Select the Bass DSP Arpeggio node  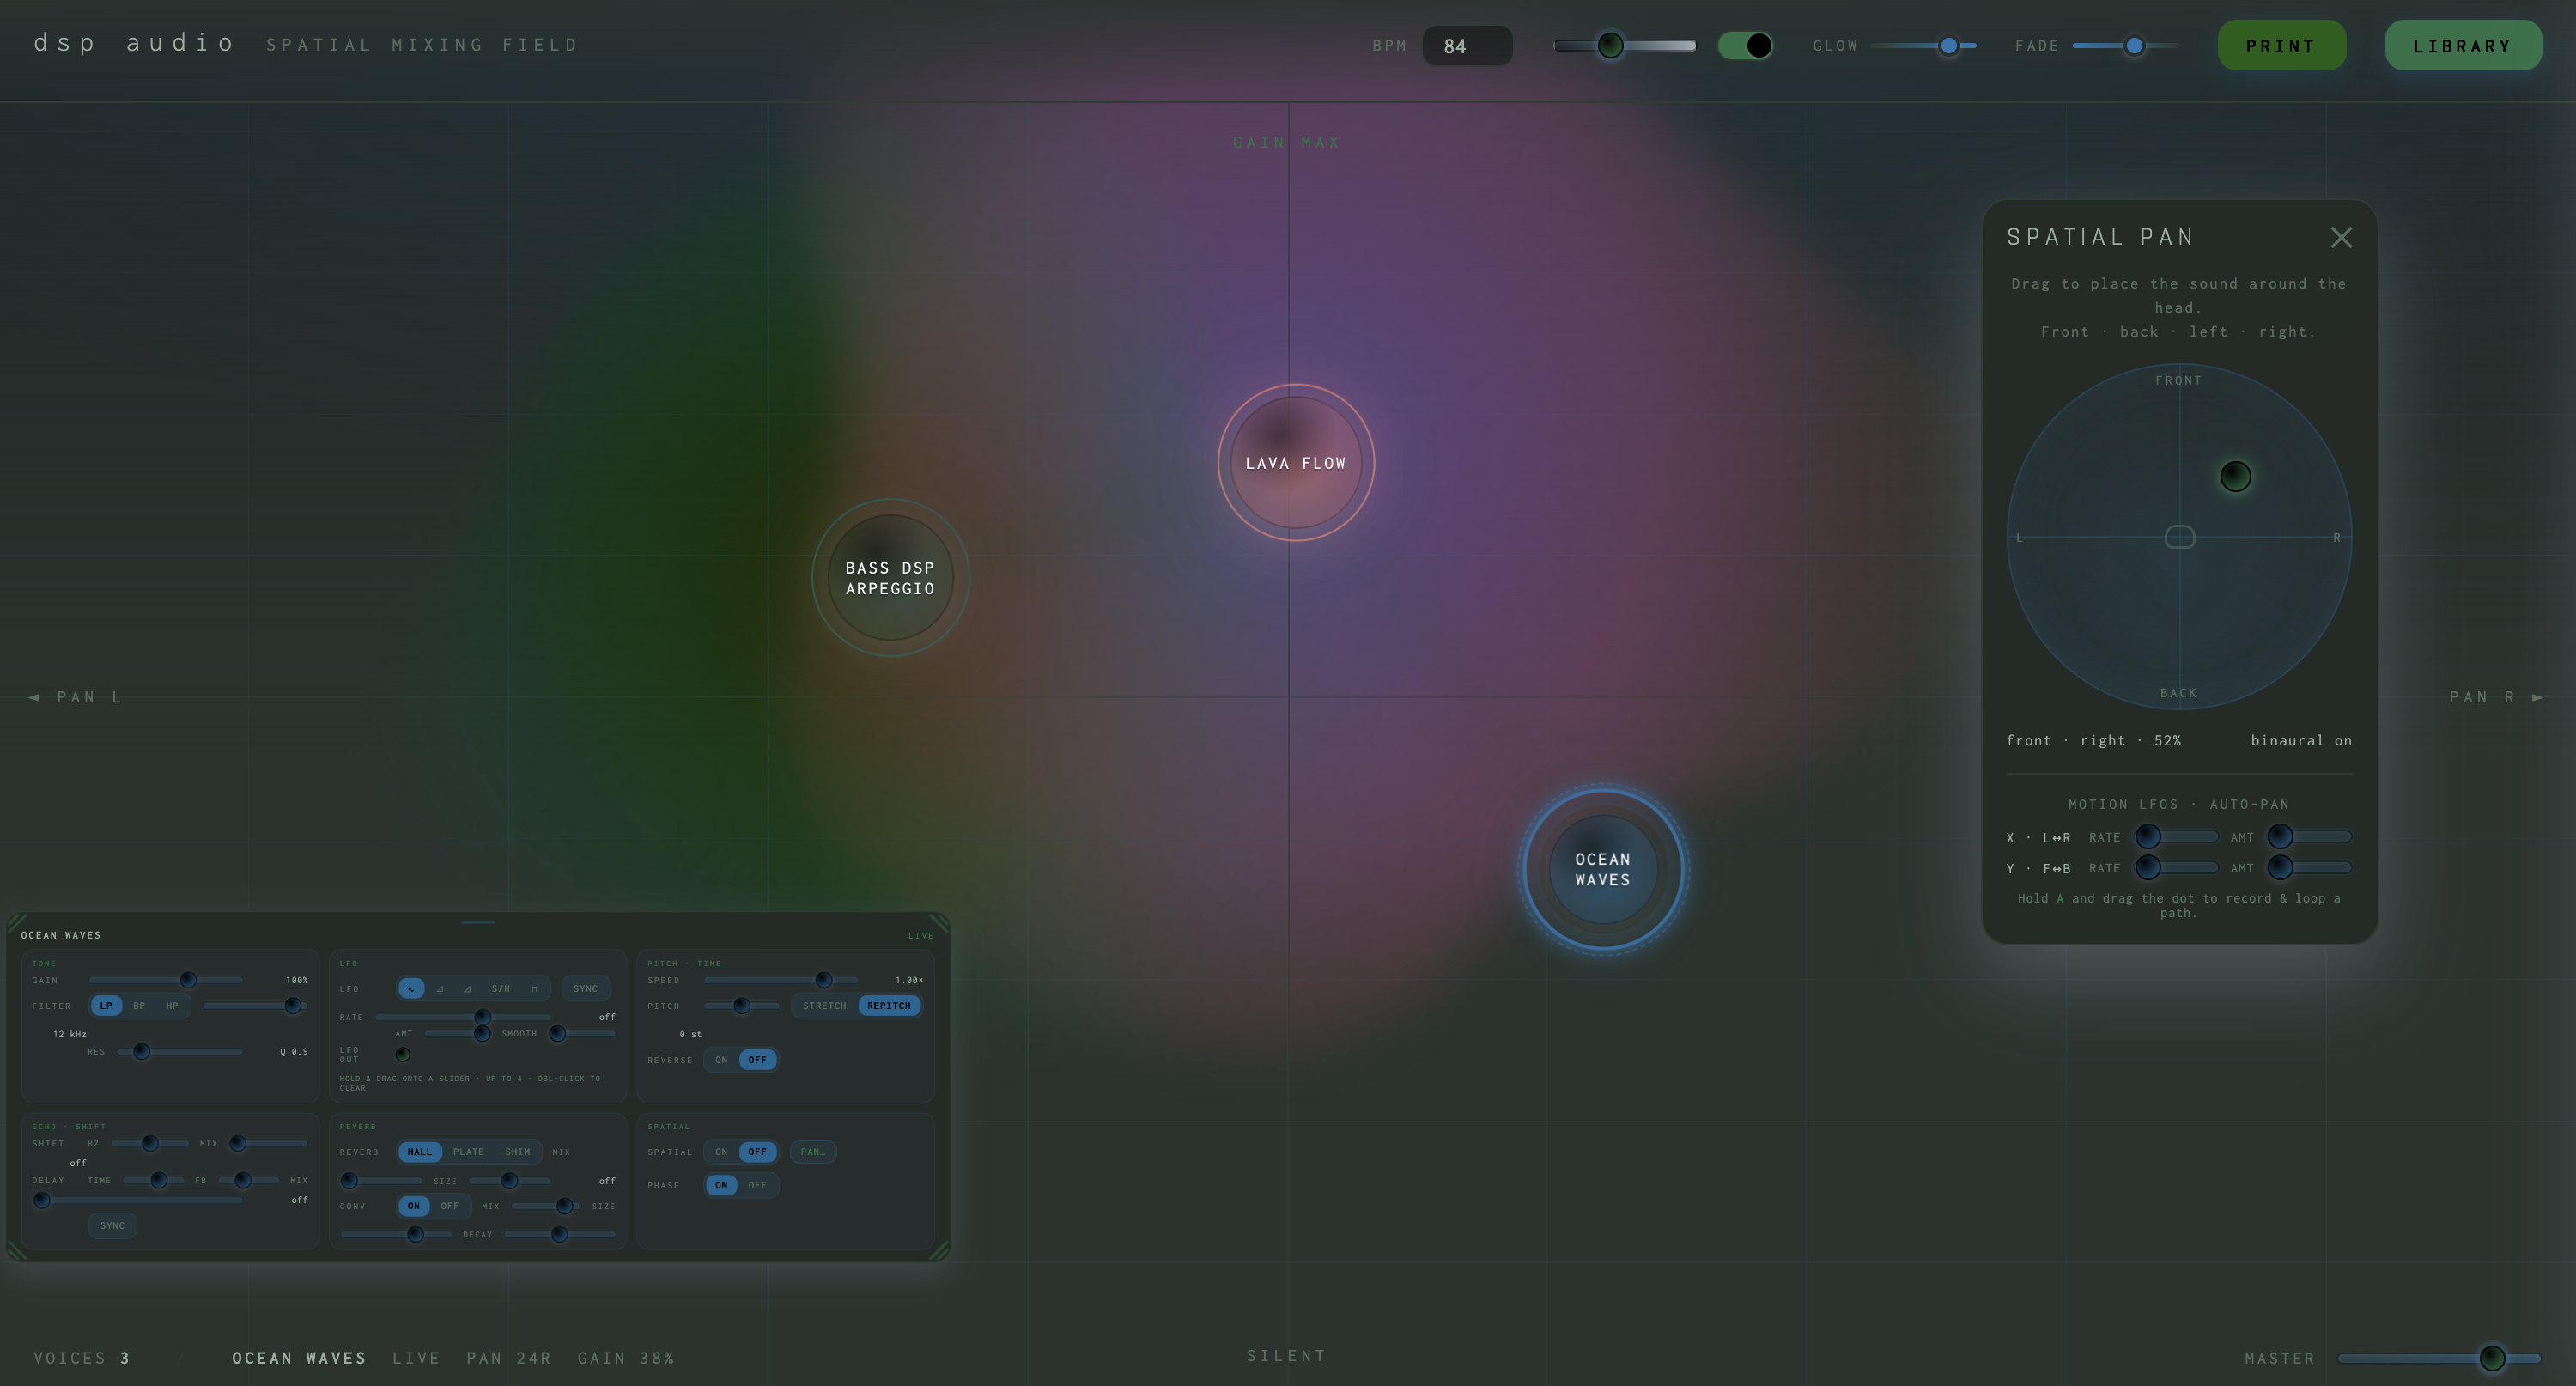click(890, 578)
